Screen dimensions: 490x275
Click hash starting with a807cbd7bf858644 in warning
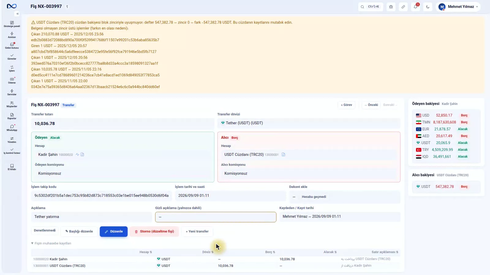coord(94,52)
